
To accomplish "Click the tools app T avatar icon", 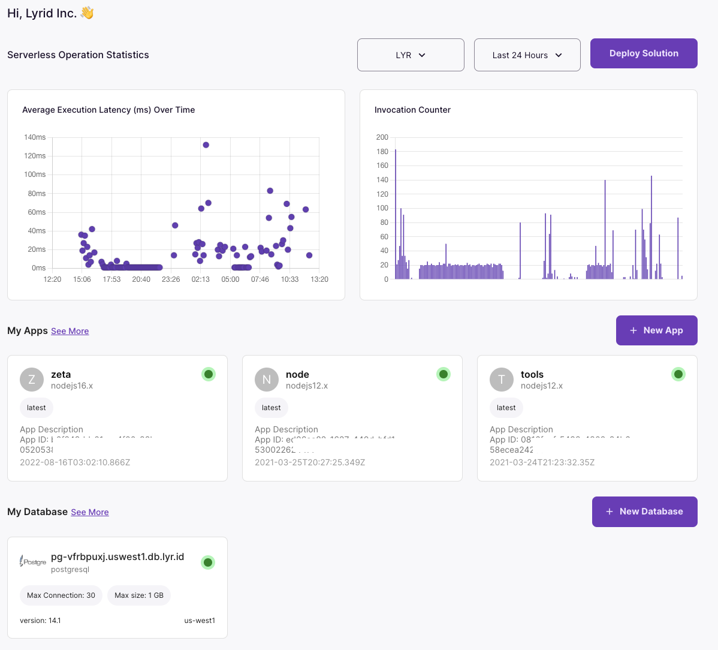I will 502,380.
